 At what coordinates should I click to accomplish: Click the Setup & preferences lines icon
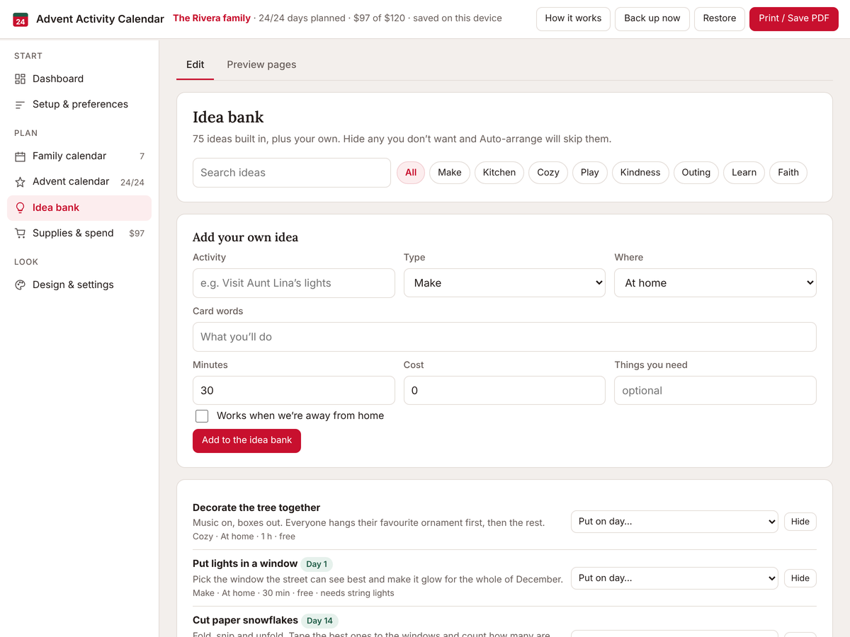[20, 105]
